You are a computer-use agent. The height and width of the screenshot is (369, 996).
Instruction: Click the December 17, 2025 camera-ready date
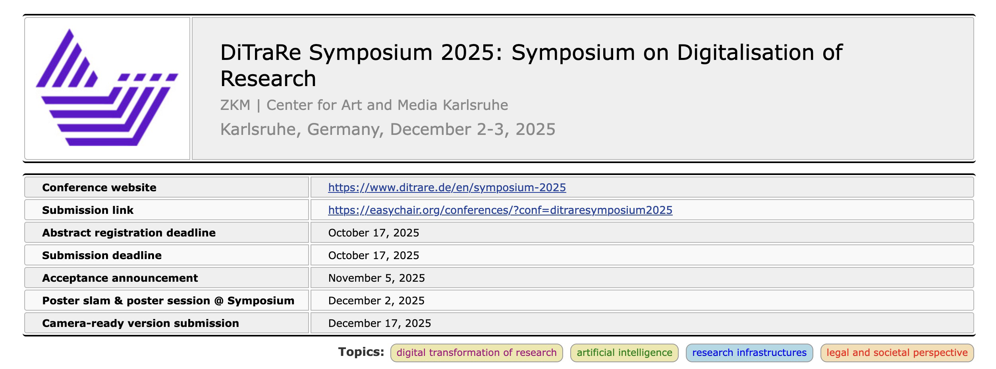(379, 323)
